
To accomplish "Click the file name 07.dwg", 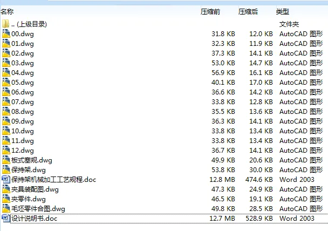I will (23, 102).
